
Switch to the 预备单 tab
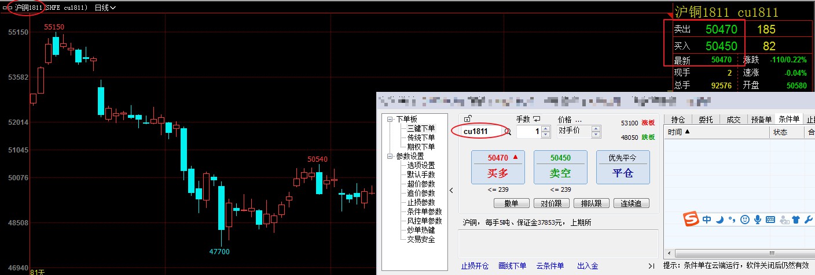[761, 120]
